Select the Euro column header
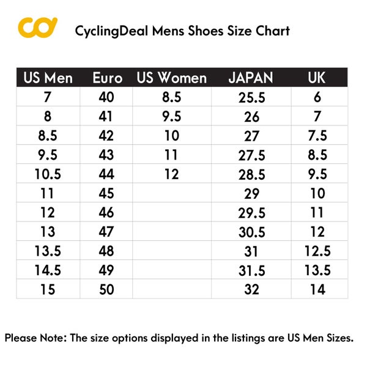This screenshot has width=367, height=367. point(107,78)
